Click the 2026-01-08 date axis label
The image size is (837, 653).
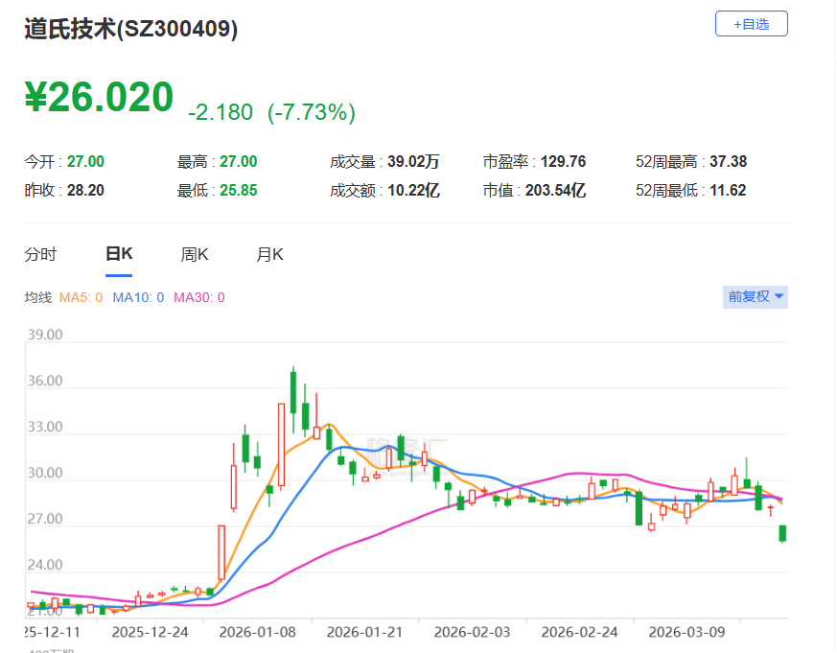256,633
